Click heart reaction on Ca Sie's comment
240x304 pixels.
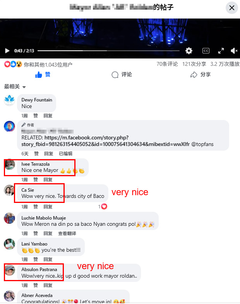[x=104, y=206]
